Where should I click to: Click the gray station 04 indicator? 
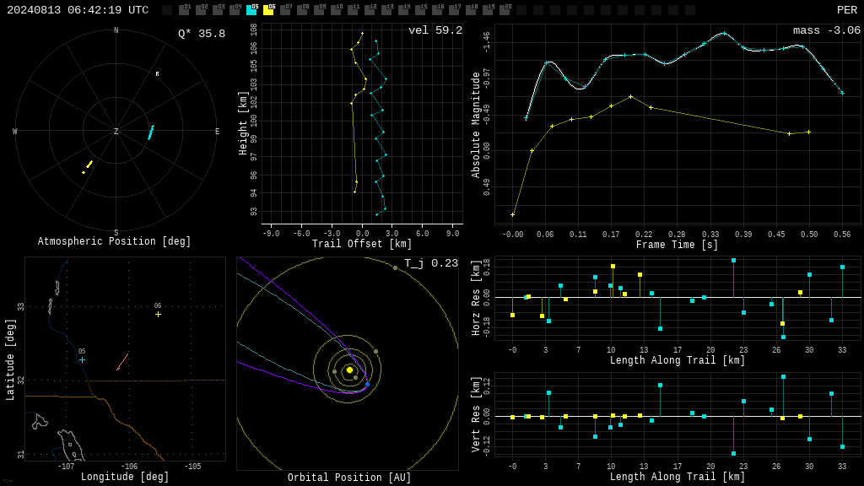(235, 10)
